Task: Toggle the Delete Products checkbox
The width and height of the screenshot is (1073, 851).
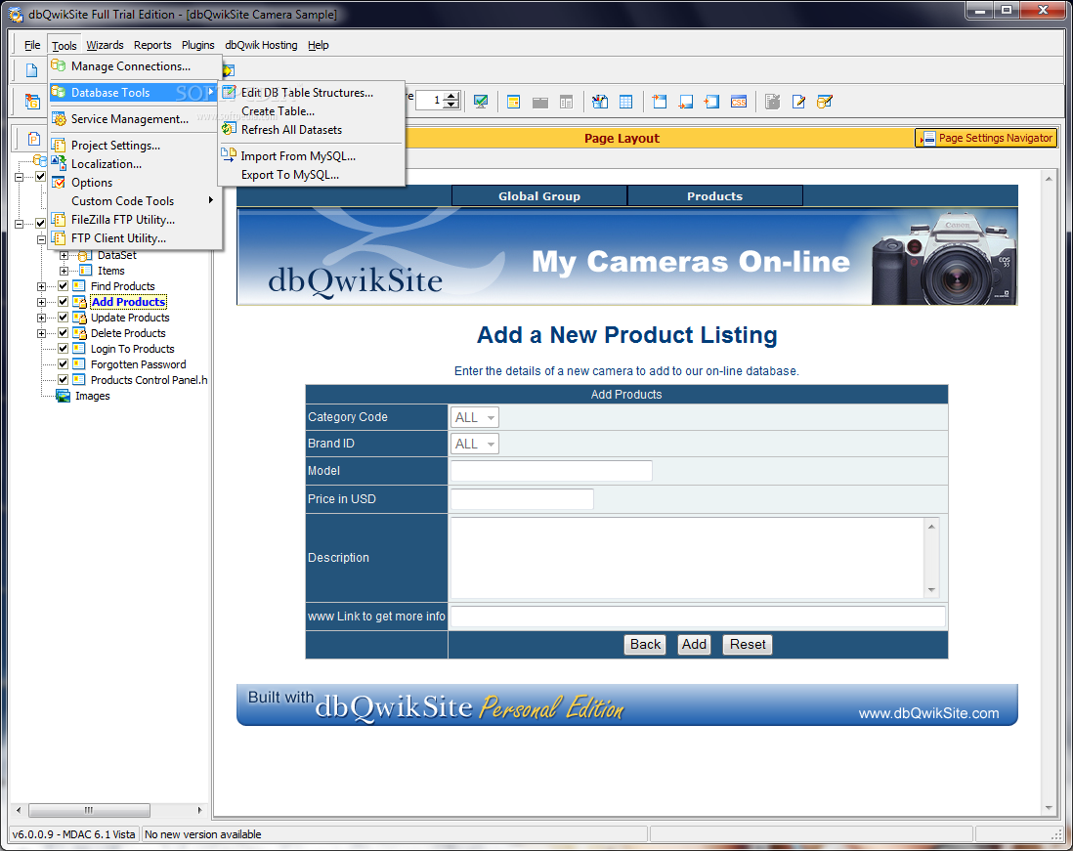Action: pyautogui.click(x=63, y=333)
